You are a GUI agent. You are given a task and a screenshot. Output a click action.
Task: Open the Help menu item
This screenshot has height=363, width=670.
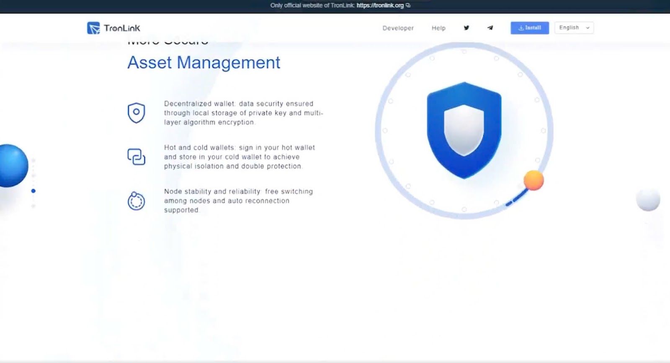click(438, 28)
